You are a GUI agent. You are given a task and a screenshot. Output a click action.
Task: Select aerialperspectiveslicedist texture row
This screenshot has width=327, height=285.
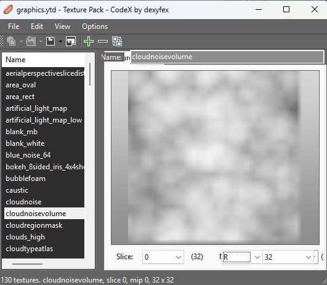coord(44,73)
